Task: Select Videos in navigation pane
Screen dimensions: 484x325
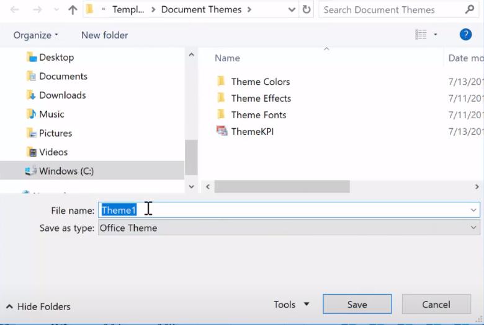Action: 53,152
